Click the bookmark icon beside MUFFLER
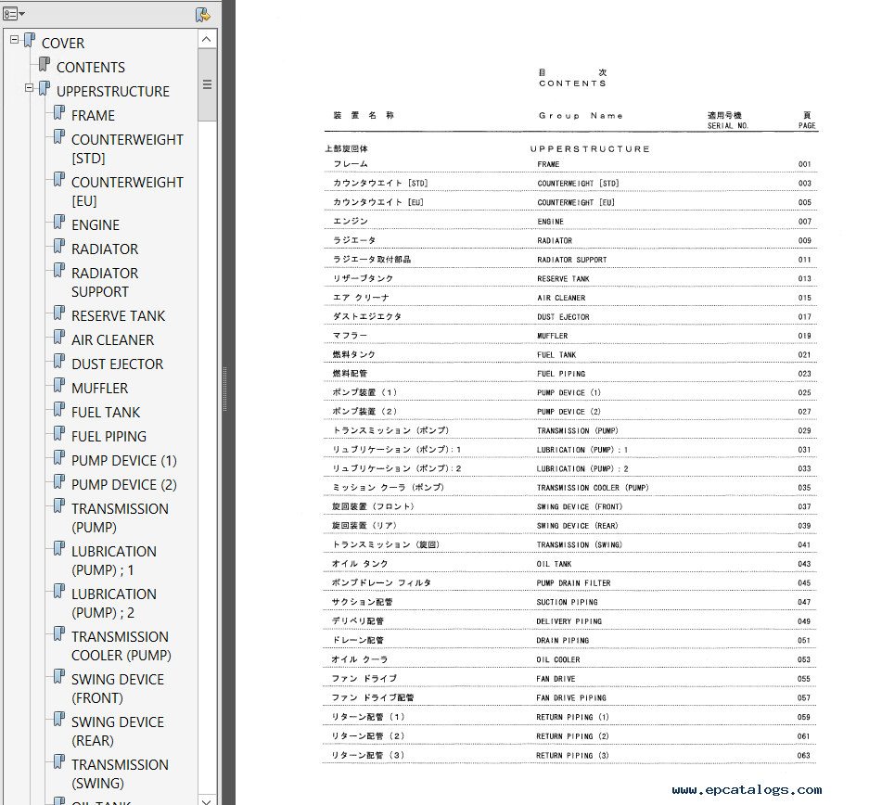 (59, 386)
